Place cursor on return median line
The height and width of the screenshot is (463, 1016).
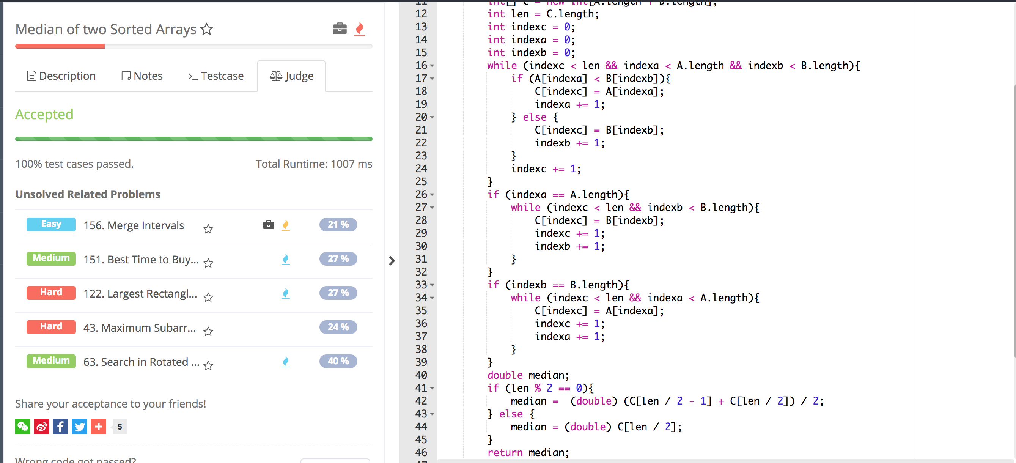tap(528, 452)
